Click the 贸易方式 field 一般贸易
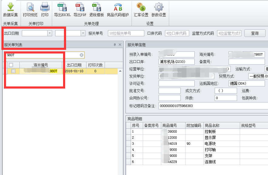This screenshot has height=175, width=268. coord(258,76)
